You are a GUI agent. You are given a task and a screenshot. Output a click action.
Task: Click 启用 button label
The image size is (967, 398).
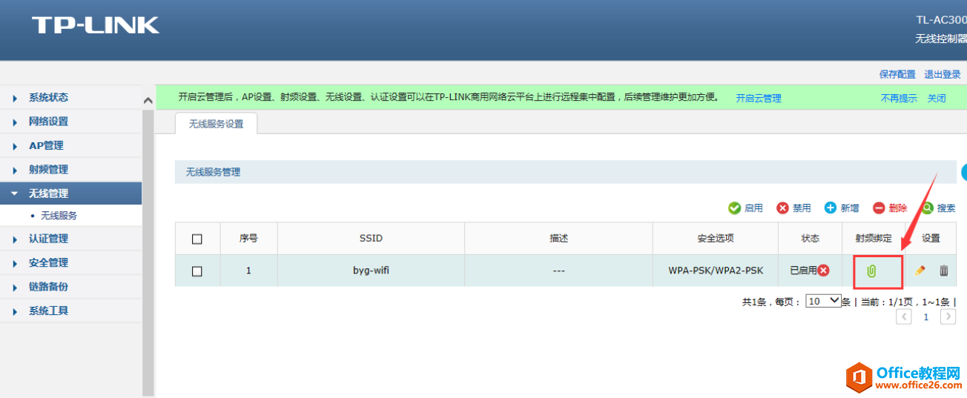coord(753,208)
